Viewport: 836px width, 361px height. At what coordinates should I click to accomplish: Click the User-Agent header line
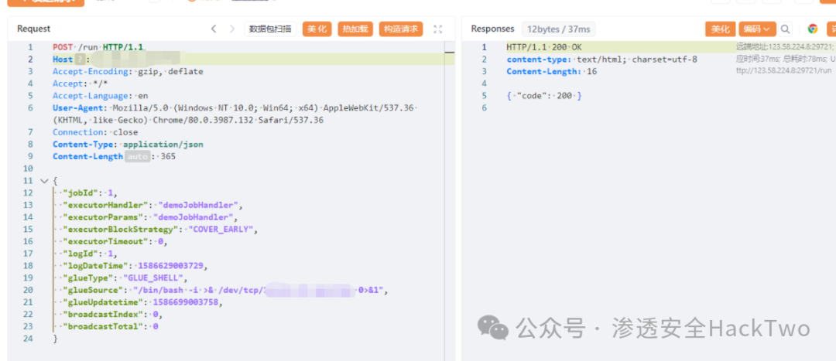pyautogui.click(x=234, y=114)
